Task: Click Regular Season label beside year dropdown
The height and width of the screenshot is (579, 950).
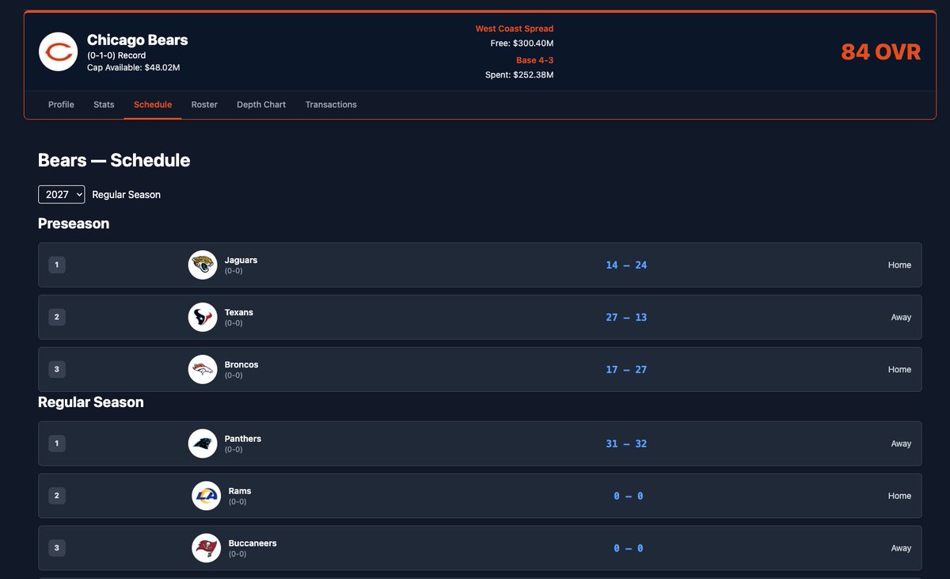Action: click(x=127, y=195)
